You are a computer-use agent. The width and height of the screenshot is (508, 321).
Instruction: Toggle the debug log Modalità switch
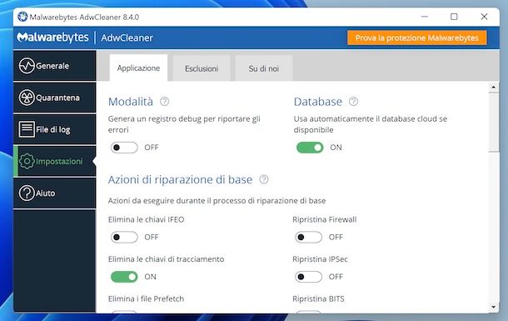(x=124, y=148)
